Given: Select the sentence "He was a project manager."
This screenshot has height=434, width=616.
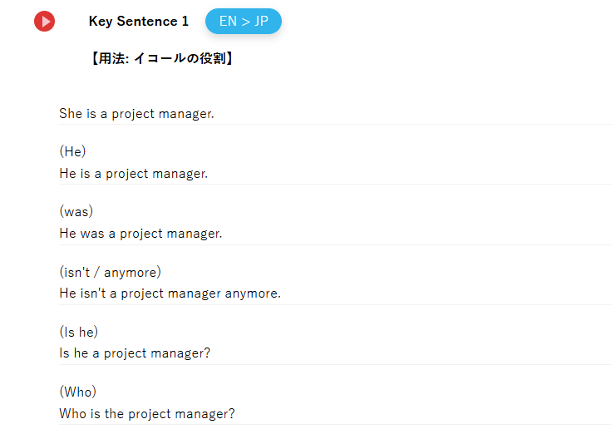Looking at the screenshot, I should [x=140, y=234].
